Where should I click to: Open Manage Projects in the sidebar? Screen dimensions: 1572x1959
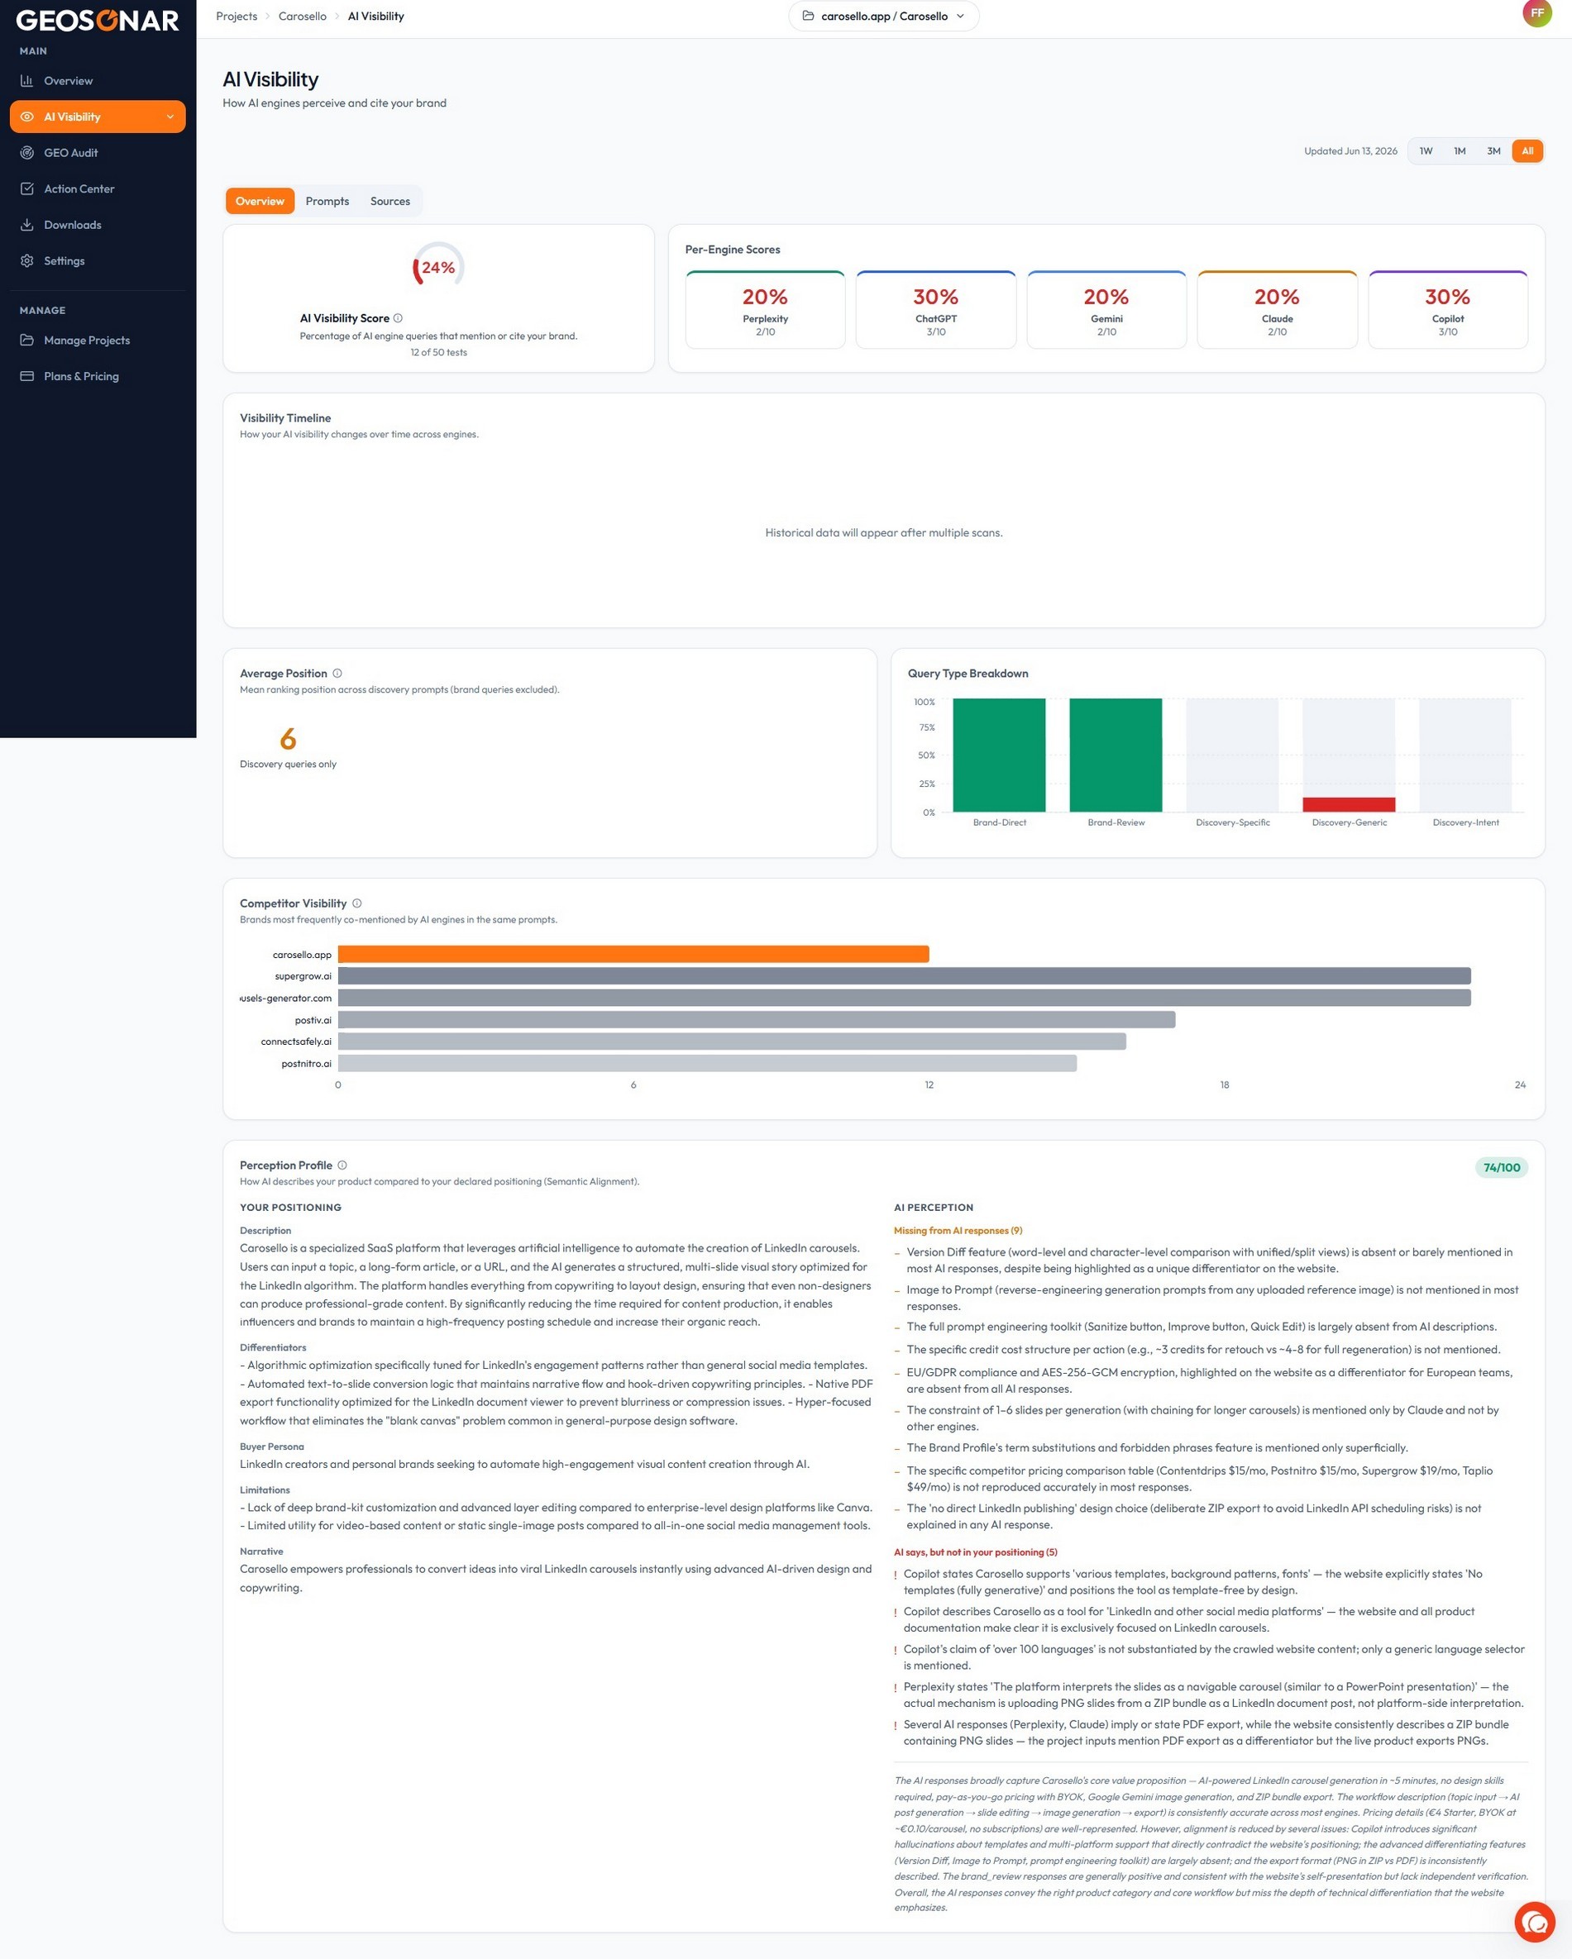tap(98, 340)
